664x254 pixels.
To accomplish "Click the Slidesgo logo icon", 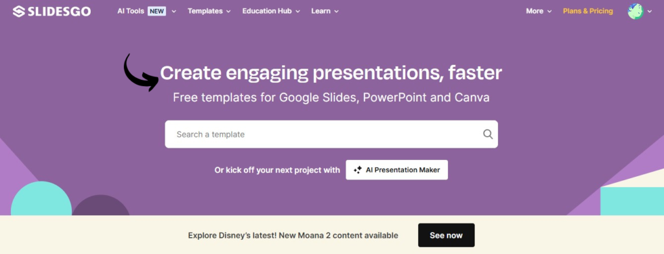I will pyautogui.click(x=19, y=12).
